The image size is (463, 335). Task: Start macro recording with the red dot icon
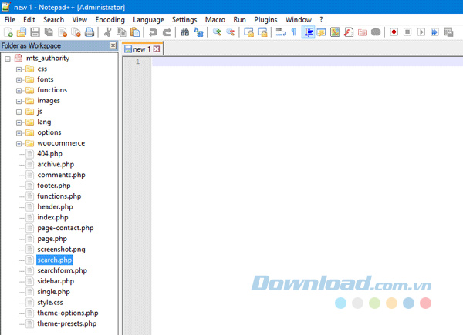(x=393, y=32)
